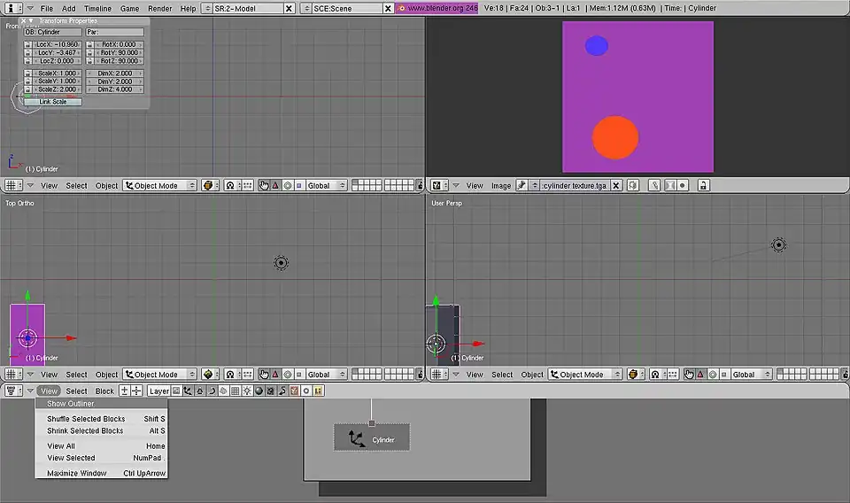This screenshot has width=850, height=503.
Task: Click the horizontal expand icon beside the Block menu
Action: pyautogui.click(x=124, y=391)
